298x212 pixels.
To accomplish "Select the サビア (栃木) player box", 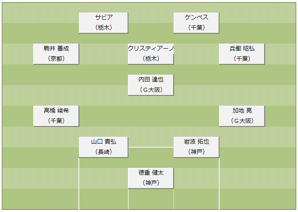I will pos(103,23).
